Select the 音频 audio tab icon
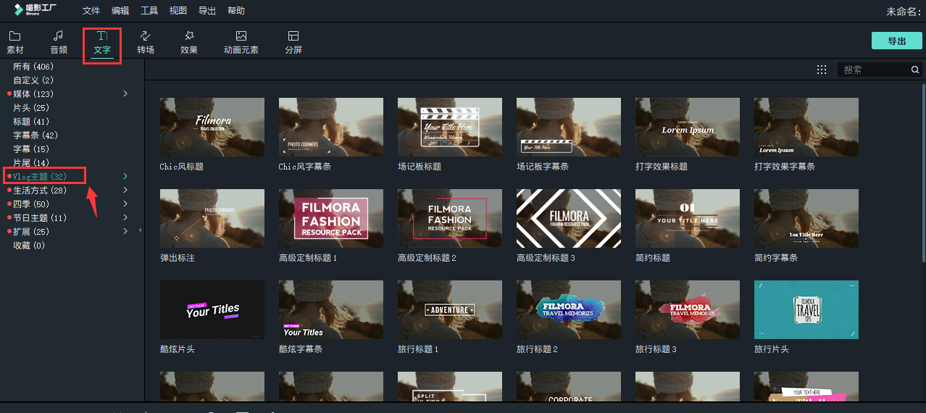 (x=58, y=36)
